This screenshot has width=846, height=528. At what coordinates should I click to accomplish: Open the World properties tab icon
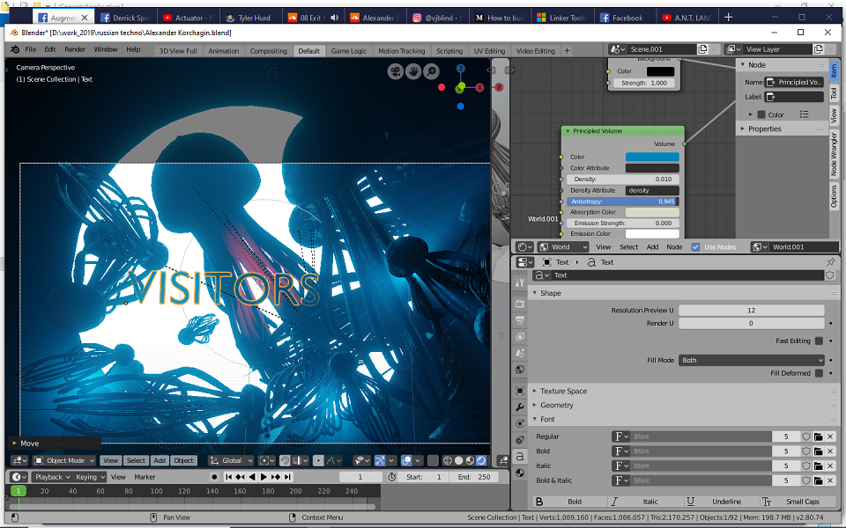[520, 370]
